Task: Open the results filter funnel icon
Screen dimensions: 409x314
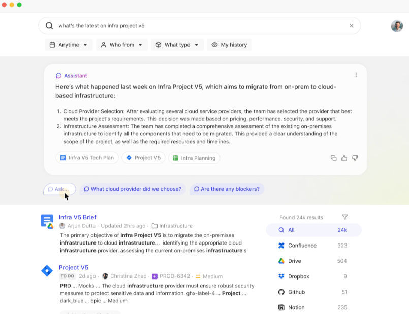Action: [344, 217]
